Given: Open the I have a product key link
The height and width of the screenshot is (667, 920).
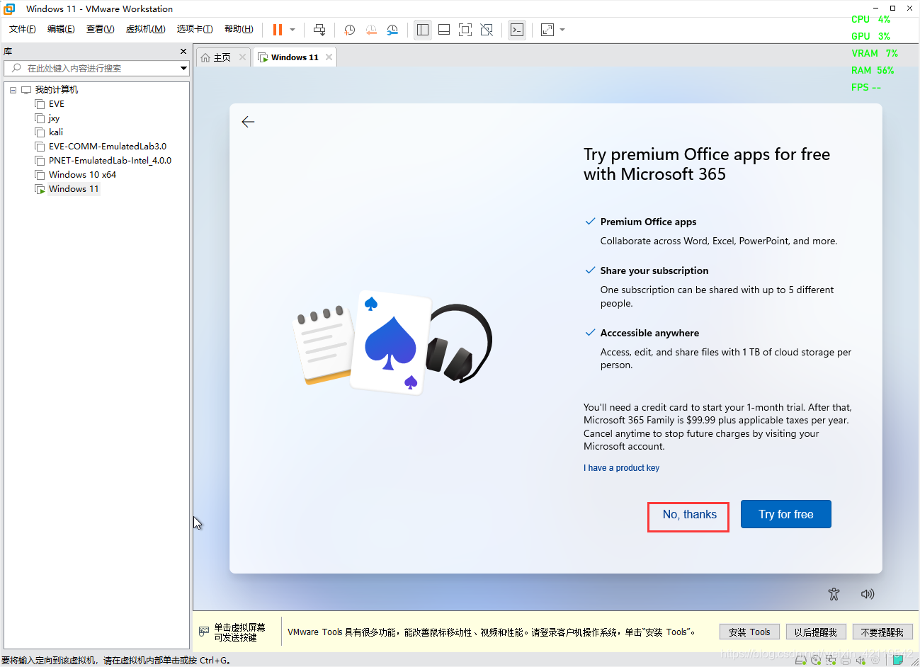Looking at the screenshot, I should coord(621,468).
